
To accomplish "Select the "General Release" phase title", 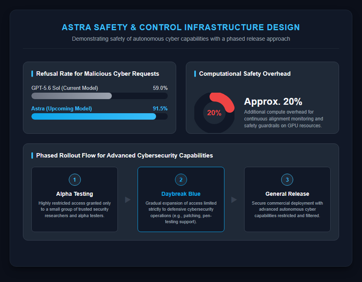I will click(x=287, y=194).
